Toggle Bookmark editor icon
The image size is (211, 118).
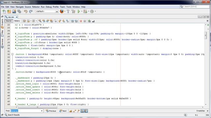67,21
